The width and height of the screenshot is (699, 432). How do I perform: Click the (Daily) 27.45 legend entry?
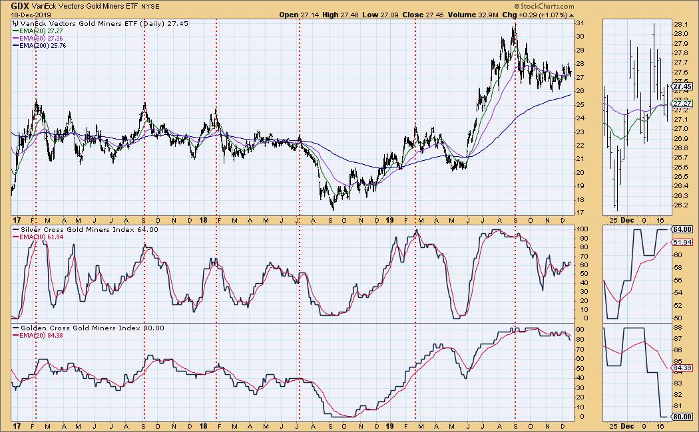point(164,23)
